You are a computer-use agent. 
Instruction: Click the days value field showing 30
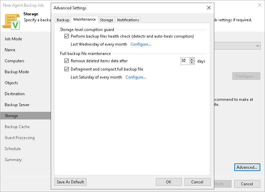click(x=185, y=61)
